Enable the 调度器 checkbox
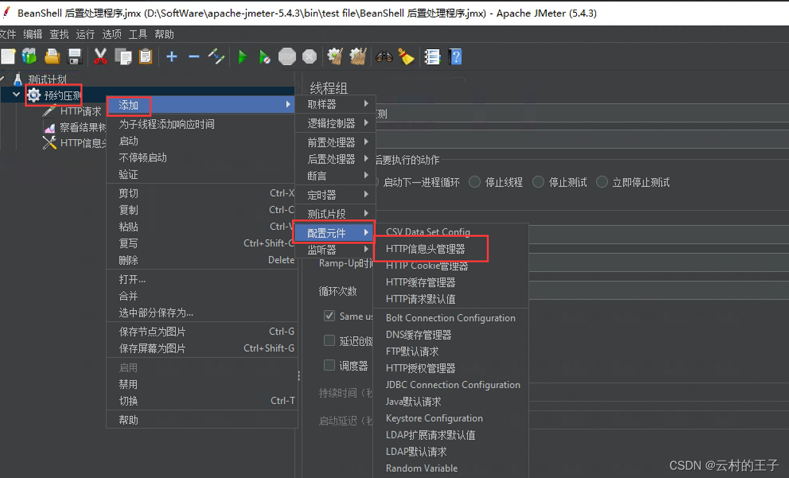Image resolution: width=789 pixels, height=478 pixels. (x=330, y=366)
